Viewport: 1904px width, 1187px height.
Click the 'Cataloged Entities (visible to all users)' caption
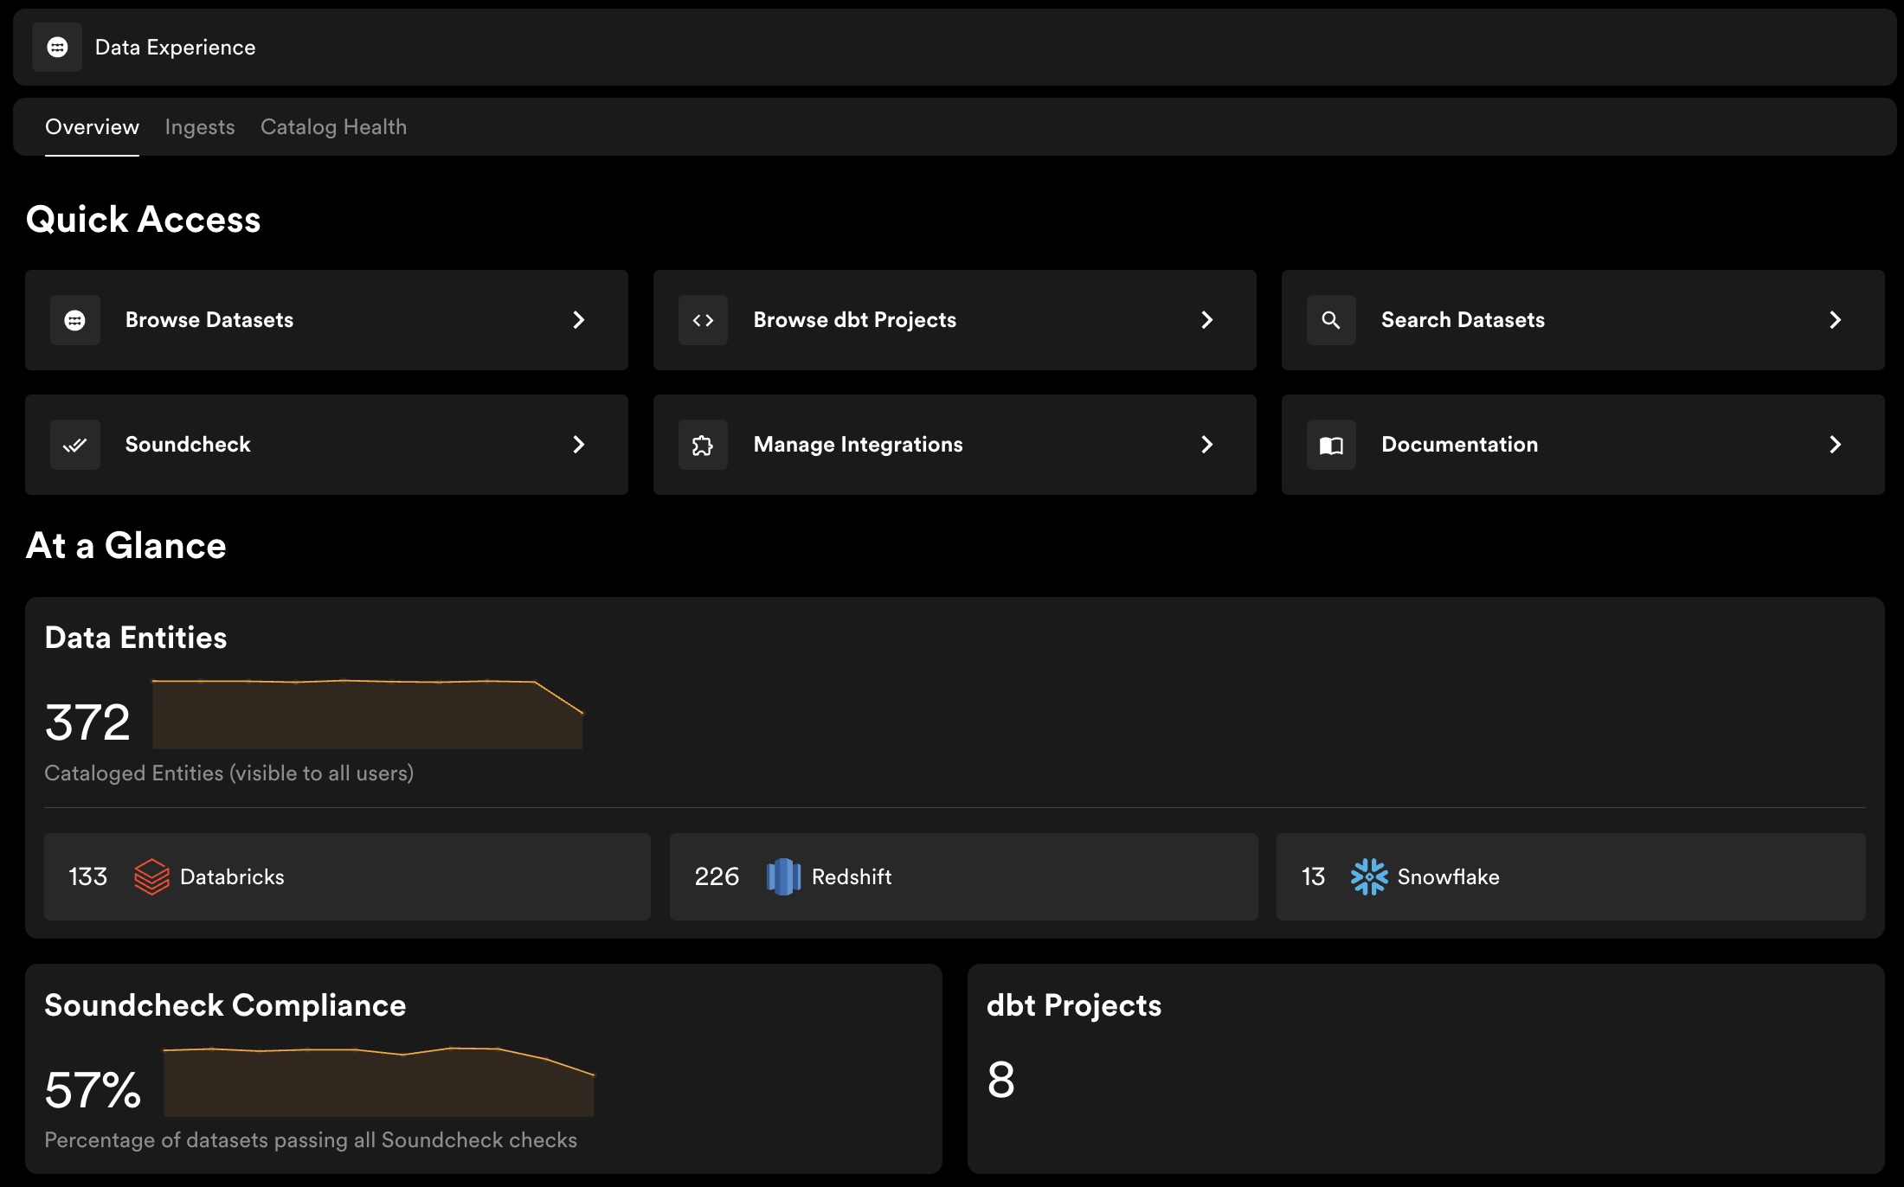click(x=229, y=773)
